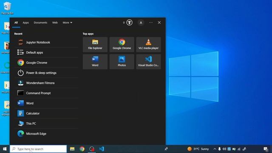Open Visual Studio Code from the taskbar
The width and height of the screenshot is (272, 153).
pyautogui.click(x=102, y=149)
